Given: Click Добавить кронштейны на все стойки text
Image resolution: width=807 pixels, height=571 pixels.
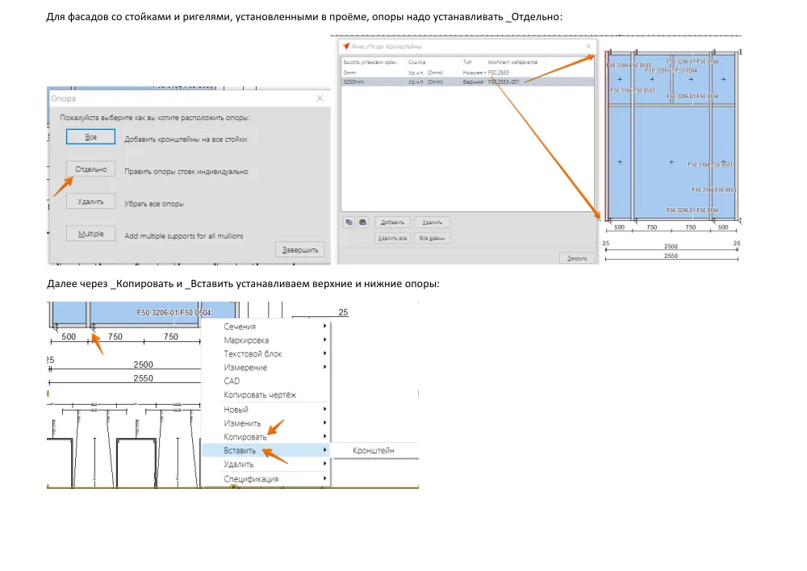Looking at the screenshot, I should pyautogui.click(x=186, y=140).
